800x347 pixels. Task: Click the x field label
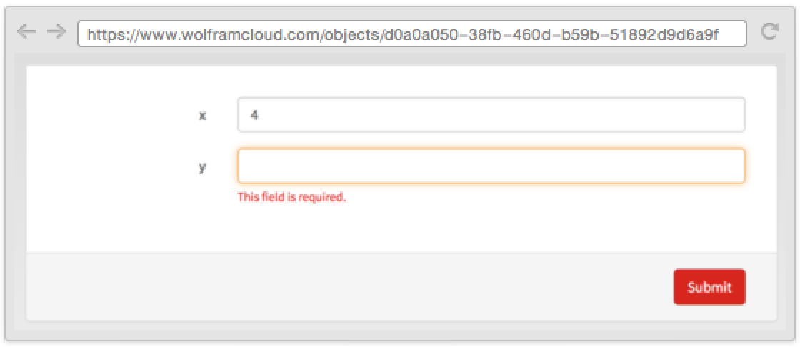point(202,116)
